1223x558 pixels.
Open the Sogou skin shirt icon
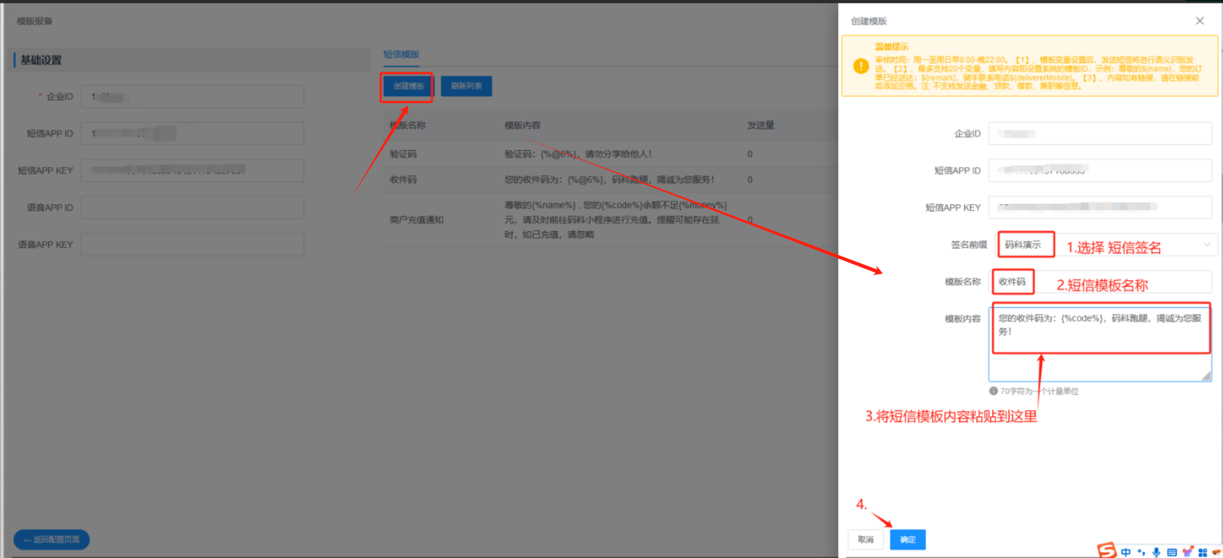pos(1188,551)
